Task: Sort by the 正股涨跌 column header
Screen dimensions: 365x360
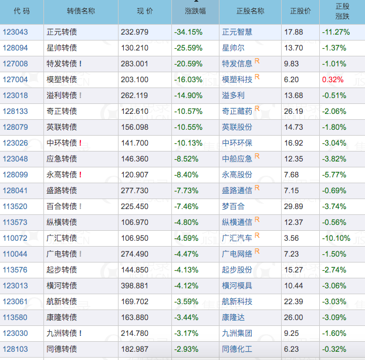Action: 341,12
